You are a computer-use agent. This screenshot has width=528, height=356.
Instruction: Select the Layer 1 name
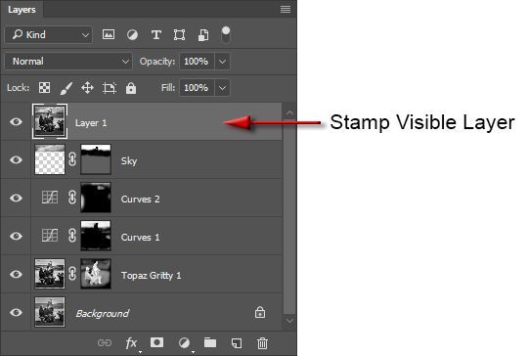(x=91, y=123)
